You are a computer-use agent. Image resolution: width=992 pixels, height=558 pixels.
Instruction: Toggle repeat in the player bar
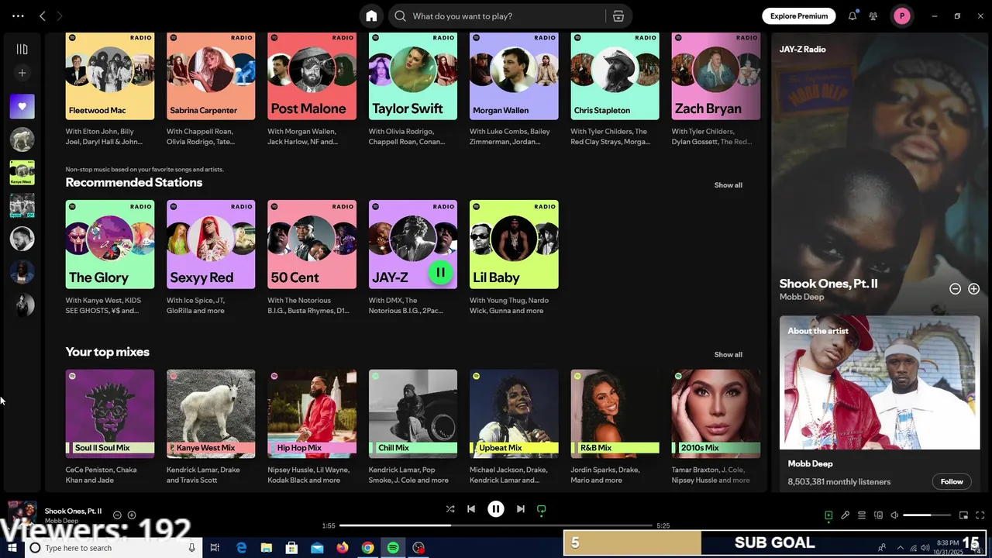[x=542, y=509]
